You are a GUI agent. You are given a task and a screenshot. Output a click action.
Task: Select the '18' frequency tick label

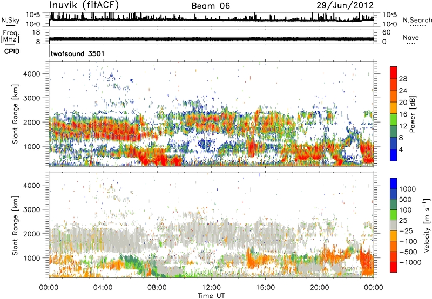pos(36,32)
